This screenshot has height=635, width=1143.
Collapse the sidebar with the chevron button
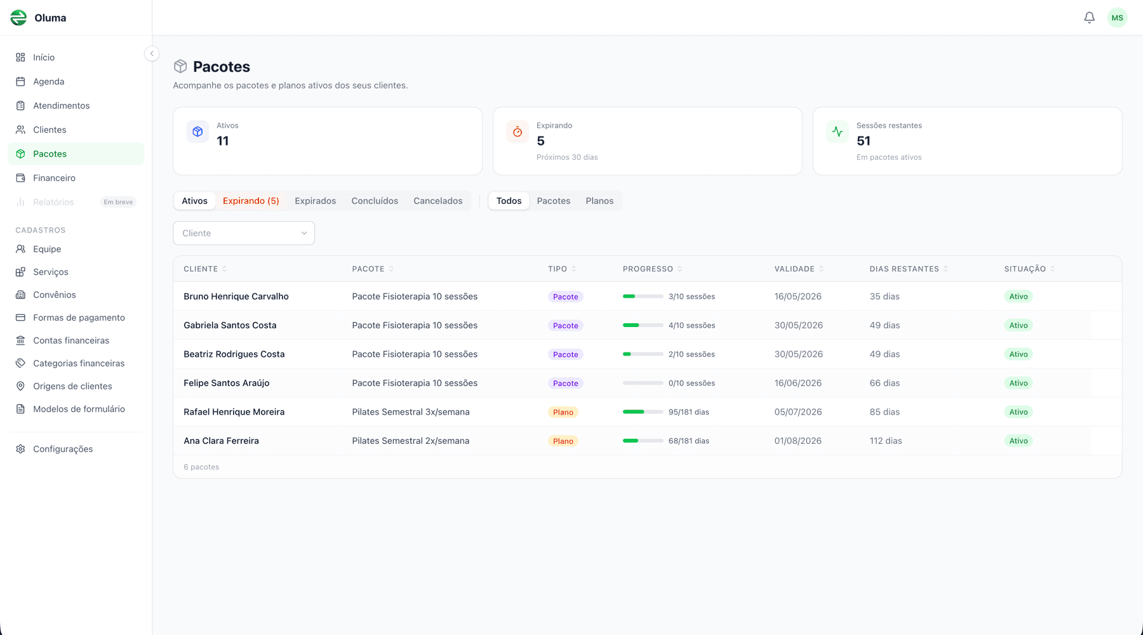click(x=152, y=54)
